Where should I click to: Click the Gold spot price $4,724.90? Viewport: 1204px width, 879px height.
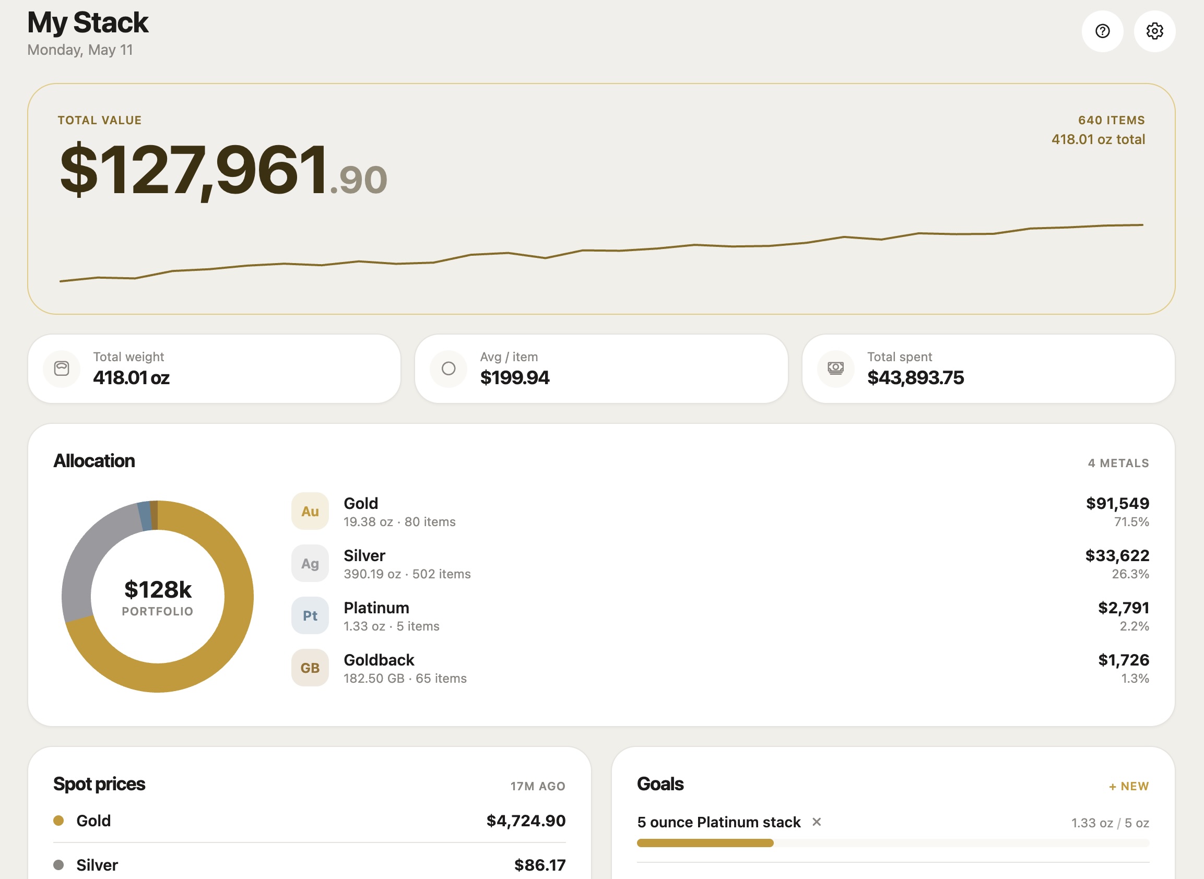[526, 821]
